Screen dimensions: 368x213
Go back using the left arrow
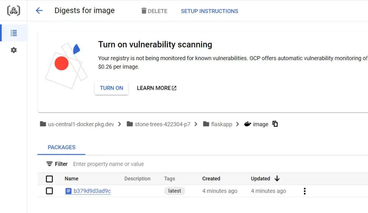pos(39,11)
